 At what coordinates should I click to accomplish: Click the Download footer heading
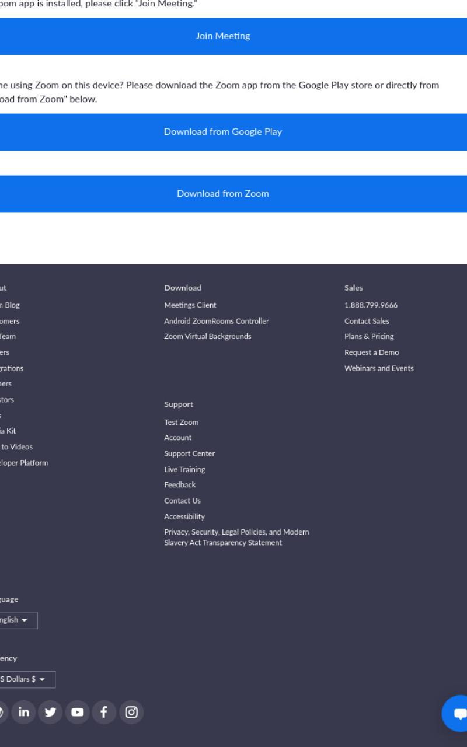[183, 288]
